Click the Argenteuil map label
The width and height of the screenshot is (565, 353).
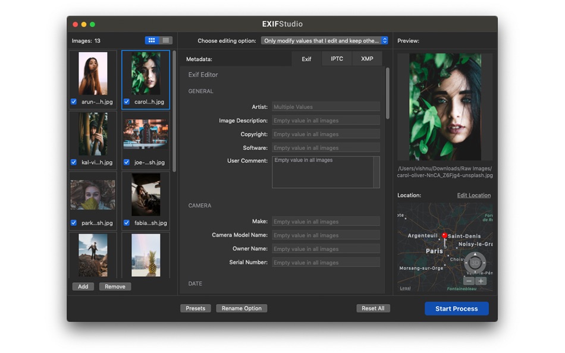422,235
